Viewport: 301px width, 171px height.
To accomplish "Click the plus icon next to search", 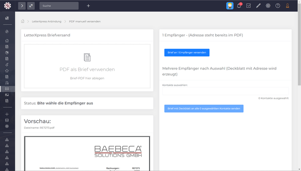I will [88, 6].
